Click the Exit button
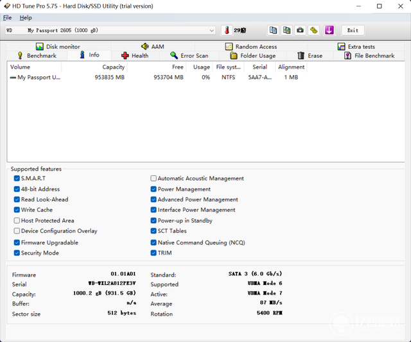Screen dimensions: 411x342 pyautogui.click(x=353, y=30)
